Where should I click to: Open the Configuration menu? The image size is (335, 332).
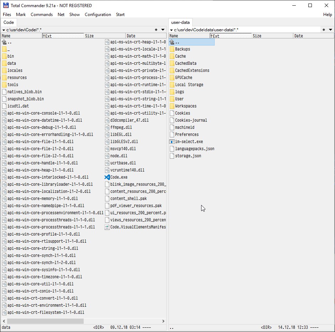[98, 15]
